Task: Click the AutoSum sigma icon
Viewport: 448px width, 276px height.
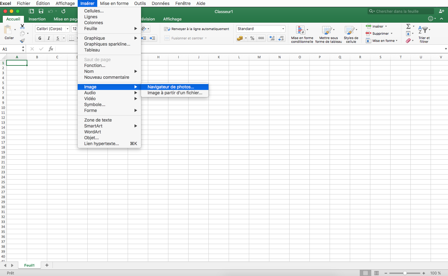Action: point(408,26)
